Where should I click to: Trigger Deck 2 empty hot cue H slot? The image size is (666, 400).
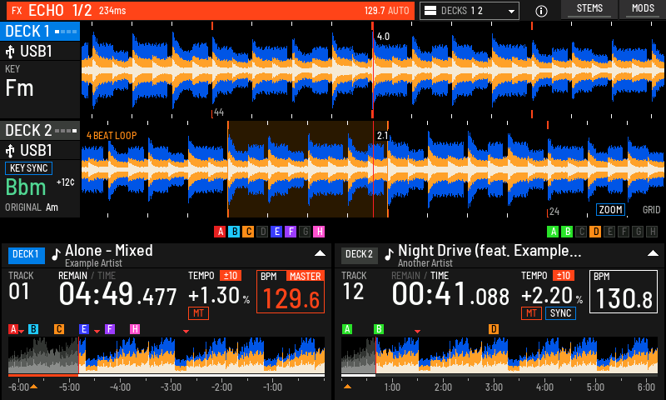click(x=652, y=232)
